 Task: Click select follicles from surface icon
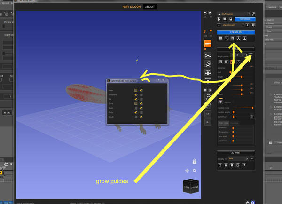point(233,38)
